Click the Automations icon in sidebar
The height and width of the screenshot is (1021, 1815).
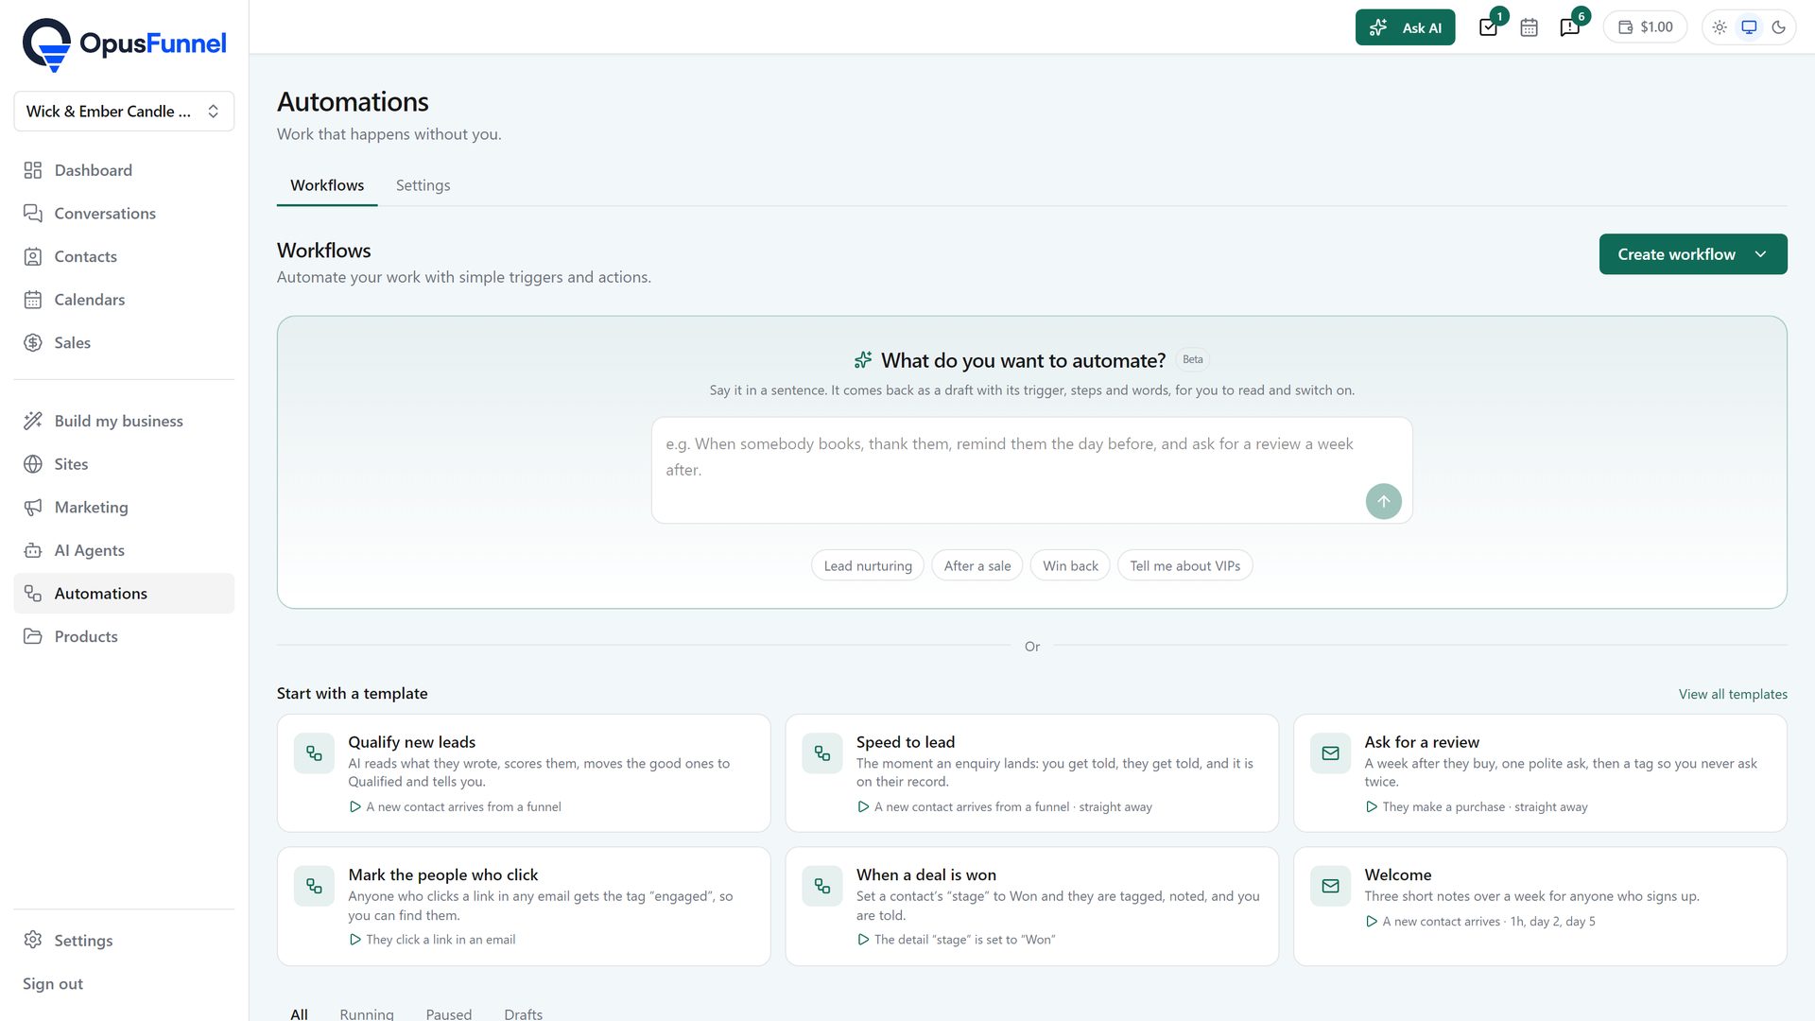33,594
